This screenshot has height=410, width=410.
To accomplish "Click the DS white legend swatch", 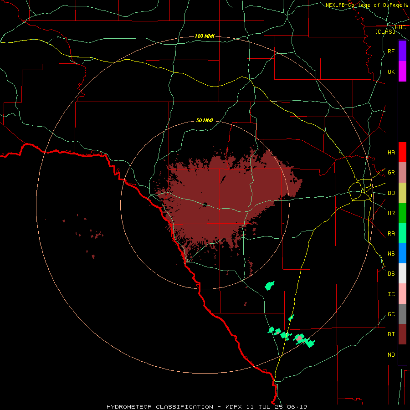I will [402, 273].
